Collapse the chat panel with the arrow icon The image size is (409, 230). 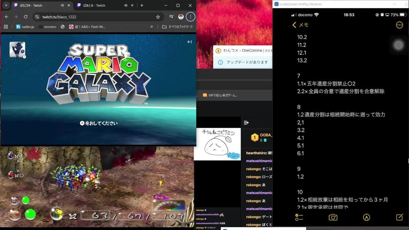246,123
